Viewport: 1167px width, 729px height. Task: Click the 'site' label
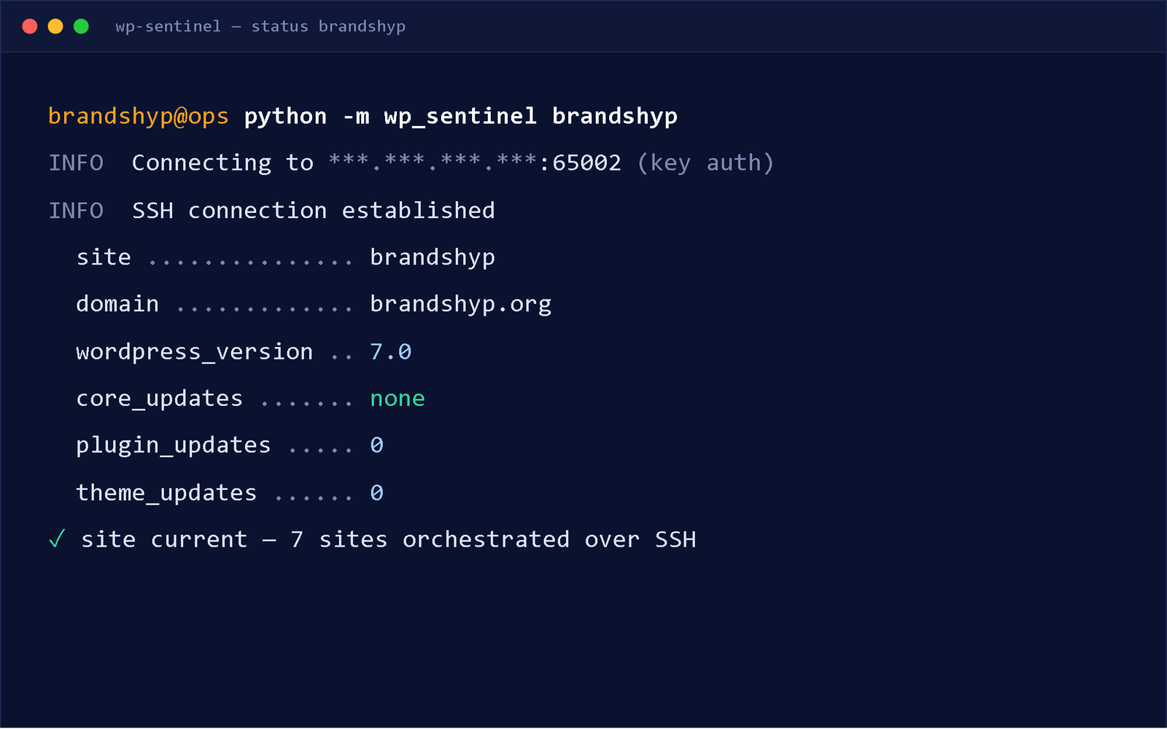(x=104, y=257)
